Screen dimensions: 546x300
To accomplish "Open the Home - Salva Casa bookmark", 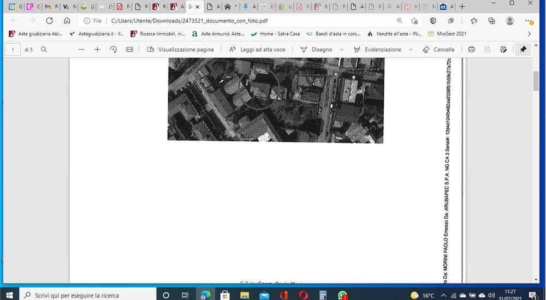I will [275, 34].
